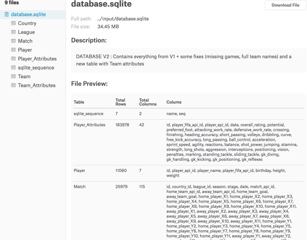Select the Player_Attributes row in the preview table
This screenshot has width=307, height=240.
90,124
